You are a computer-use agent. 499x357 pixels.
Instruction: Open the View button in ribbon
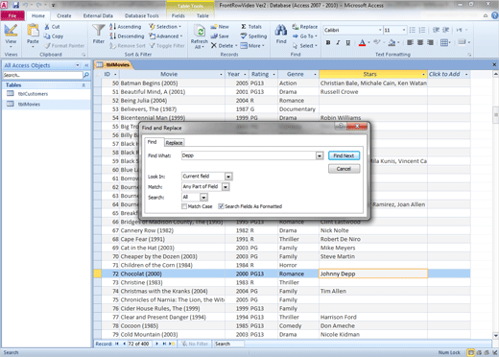(x=11, y=35)
